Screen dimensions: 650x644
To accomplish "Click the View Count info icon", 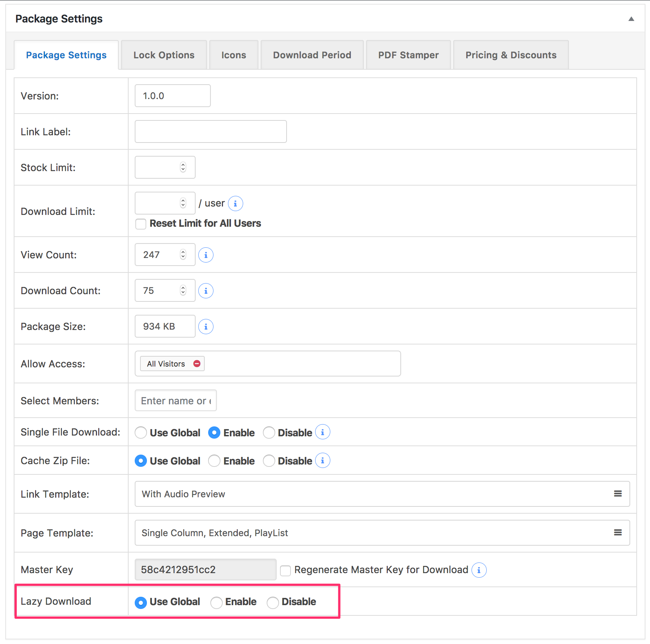I will tap(206, 255).
